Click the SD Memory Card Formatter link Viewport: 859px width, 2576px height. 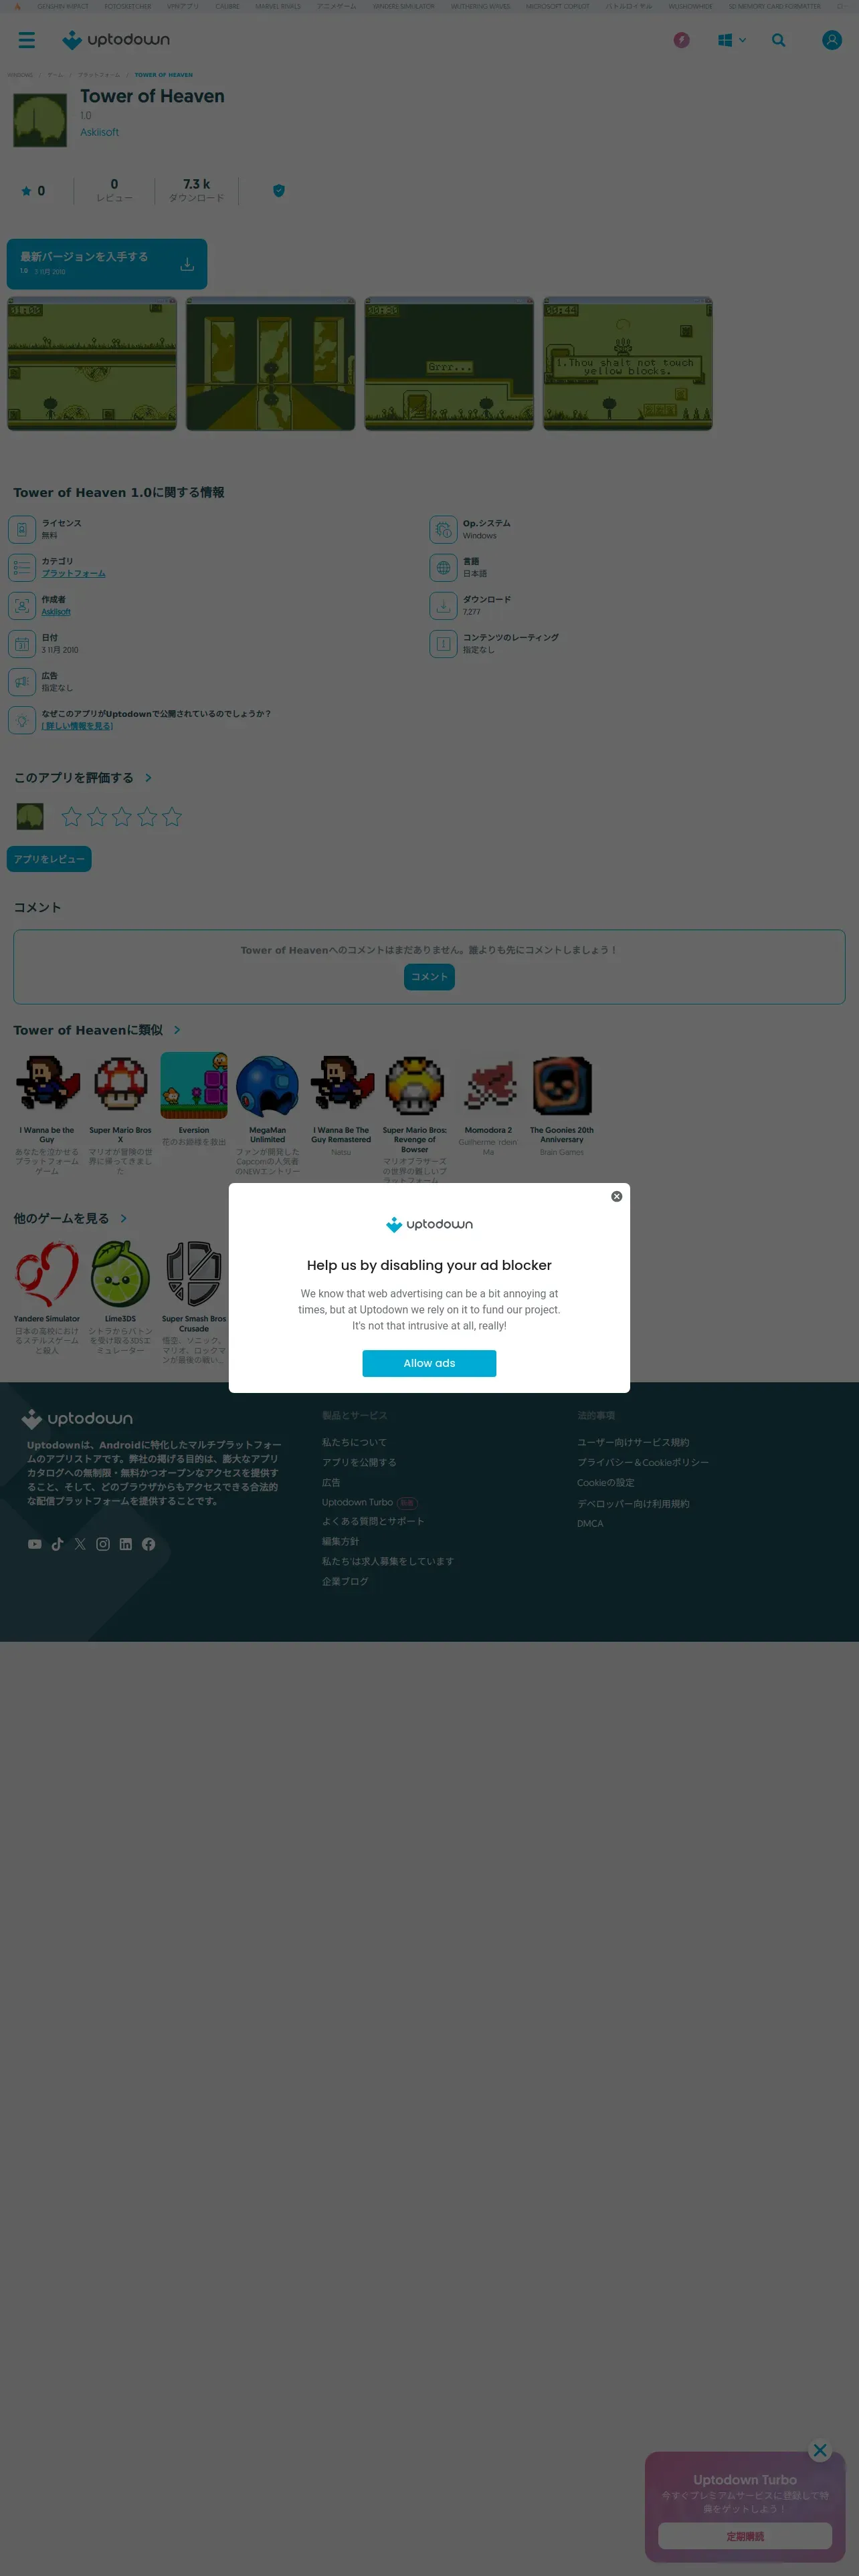(774, 6)
